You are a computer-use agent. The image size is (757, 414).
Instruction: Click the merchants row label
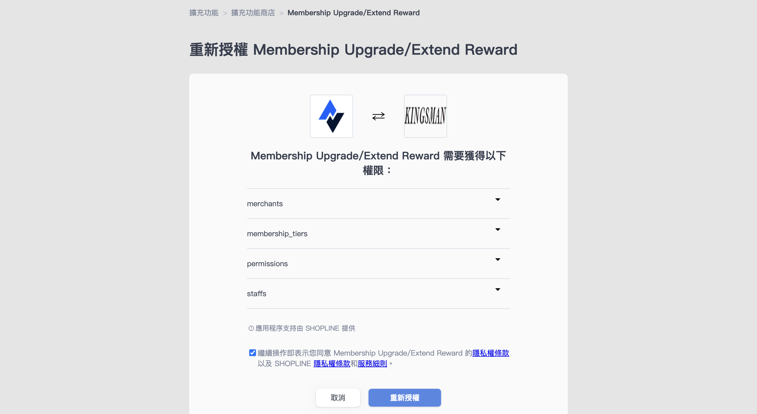tap(265, 204)
